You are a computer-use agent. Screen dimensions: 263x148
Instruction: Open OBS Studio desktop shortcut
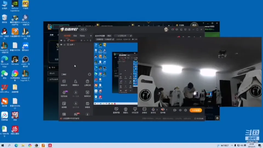25,59
